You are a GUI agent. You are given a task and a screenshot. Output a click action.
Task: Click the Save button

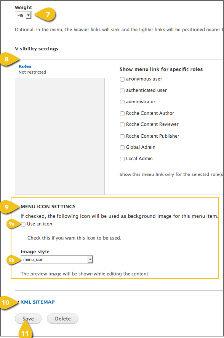(28, 319)
